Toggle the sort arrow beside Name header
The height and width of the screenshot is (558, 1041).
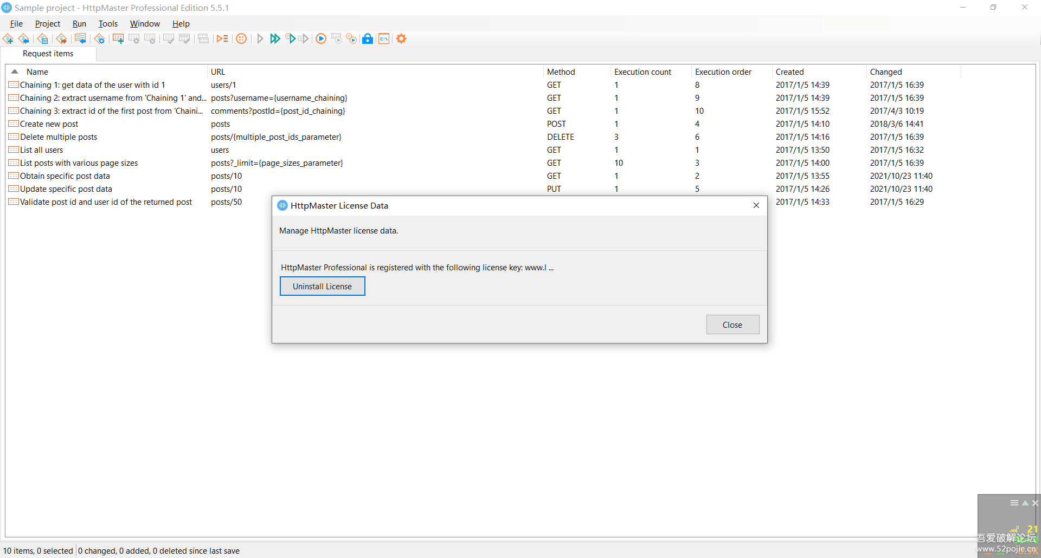(15, 72)
